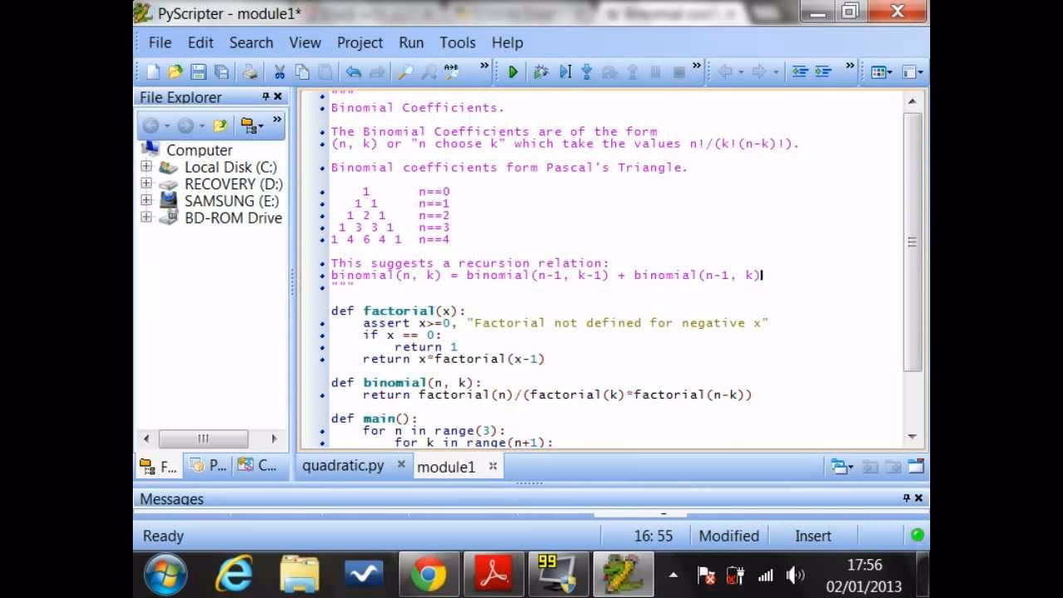1063x598 pixels.
Task: Close the Messages panel
Action: point(918,498)
